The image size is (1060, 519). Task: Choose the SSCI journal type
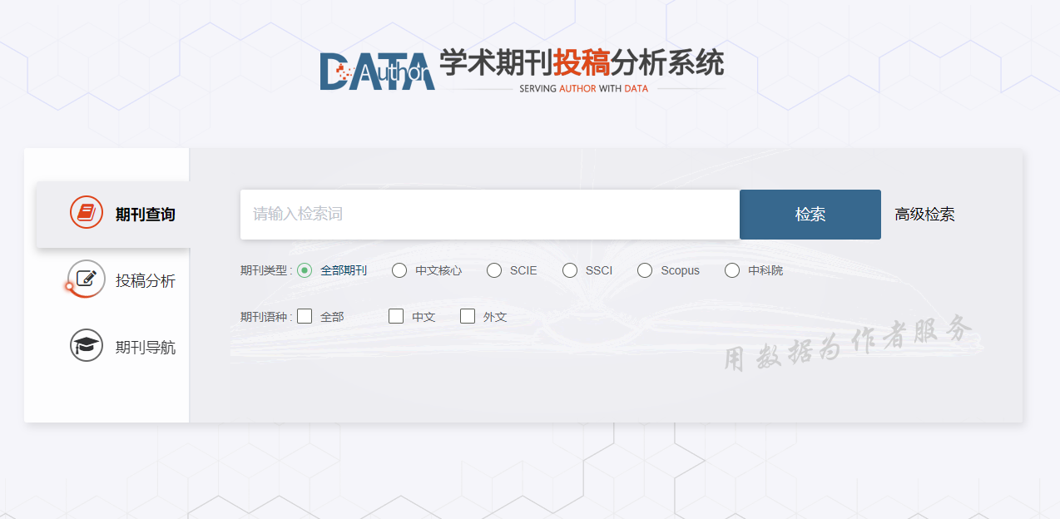[x=570, y=270]
